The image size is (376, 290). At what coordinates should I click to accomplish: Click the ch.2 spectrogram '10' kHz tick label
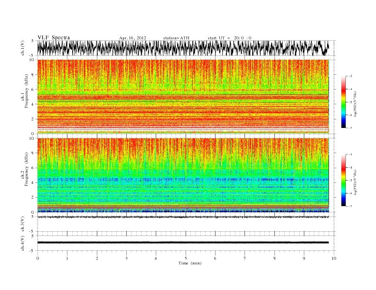[32, 138]
